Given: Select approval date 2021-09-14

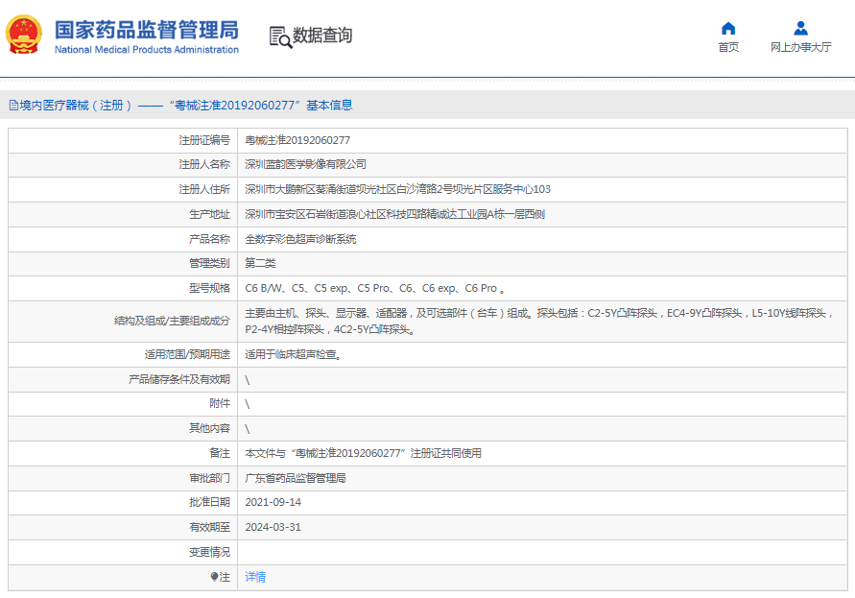Looking at the screenshot, I should coord(273,503).
